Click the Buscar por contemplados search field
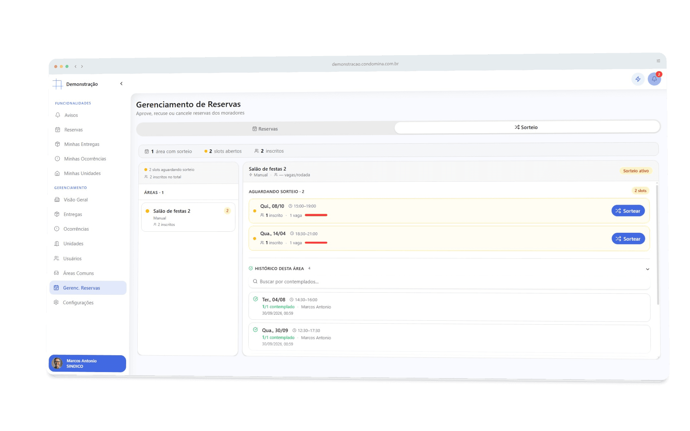Image resolution: width=690 pixels, height=431 pixels. pyautogui.click(x=449, y=282)
